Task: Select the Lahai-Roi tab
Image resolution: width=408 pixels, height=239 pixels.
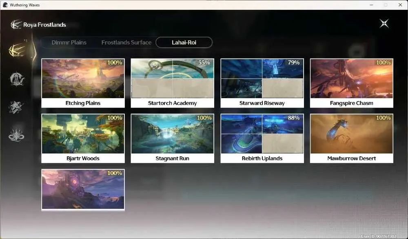Action: tap(184, 42)
